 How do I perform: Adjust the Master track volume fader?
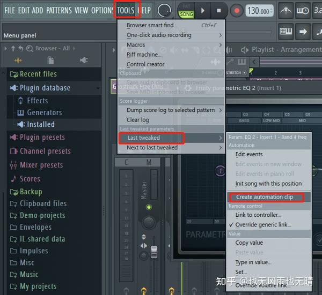pyautogui.click(x=154, y=252)
